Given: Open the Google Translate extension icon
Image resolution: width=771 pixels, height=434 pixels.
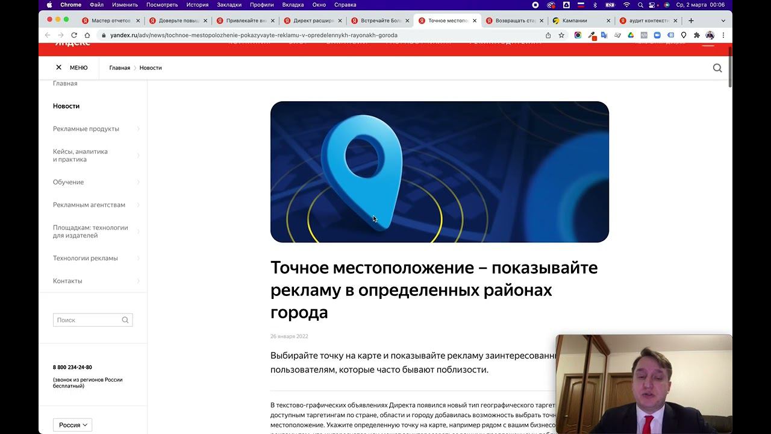Looking at the screenshot, I should (604, 35).
